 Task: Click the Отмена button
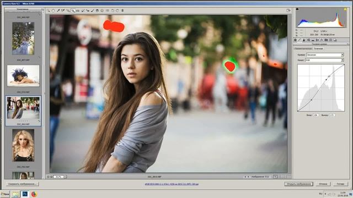(x=323, y=184)
